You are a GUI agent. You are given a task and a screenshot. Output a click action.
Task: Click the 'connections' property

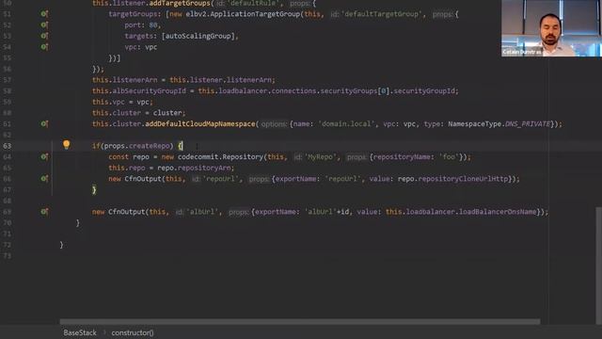293,91
